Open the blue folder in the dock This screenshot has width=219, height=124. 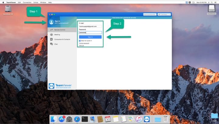[x=158, y=119]
